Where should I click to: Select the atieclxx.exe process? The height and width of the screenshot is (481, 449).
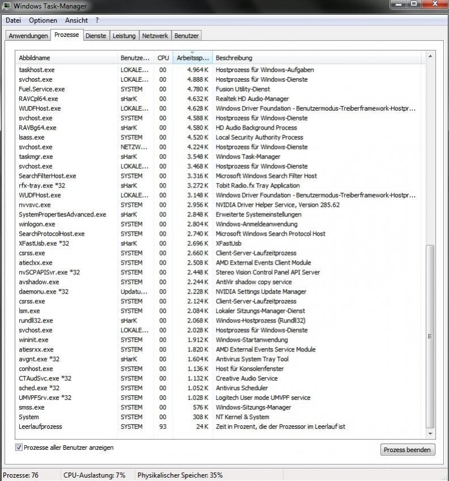pos(219,262)
